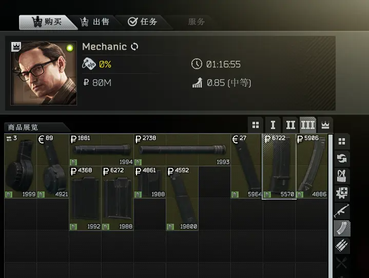
Task: Open the weapon parts gear-plus category icon
Action: pyautogui.click(x=342, y=194)
